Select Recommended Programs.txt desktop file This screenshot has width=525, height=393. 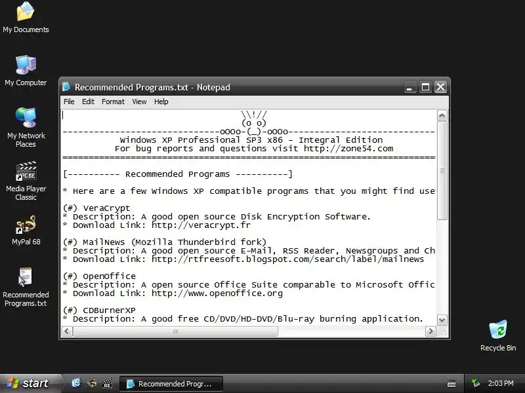tap(26, 287)
